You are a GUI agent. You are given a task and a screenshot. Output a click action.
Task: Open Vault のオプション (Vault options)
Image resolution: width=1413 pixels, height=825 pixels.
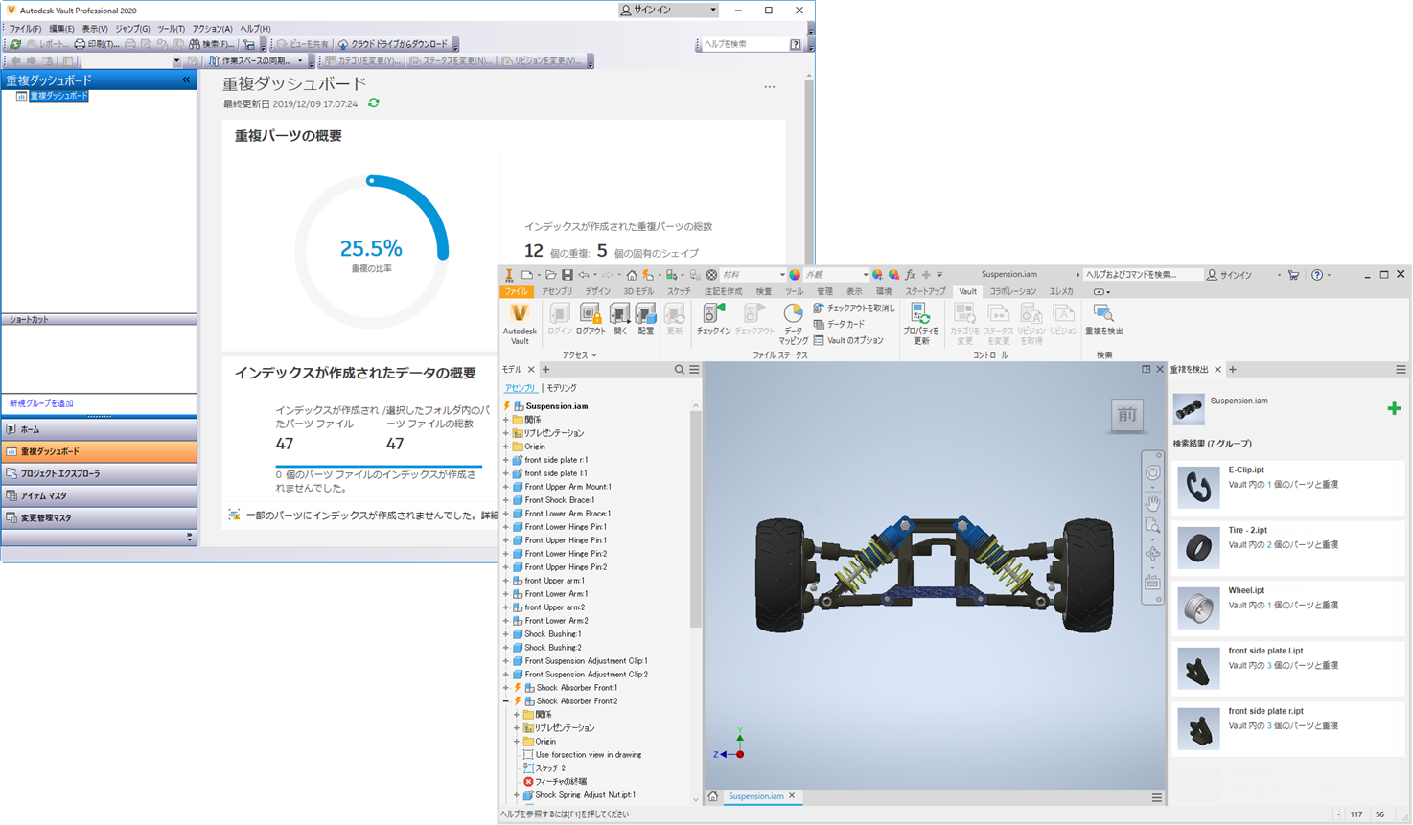pos(848,340)
